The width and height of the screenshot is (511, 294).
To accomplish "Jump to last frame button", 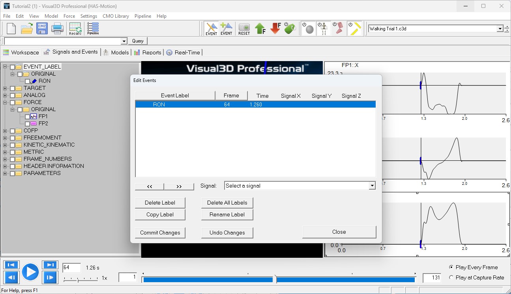I will [50, 265].
